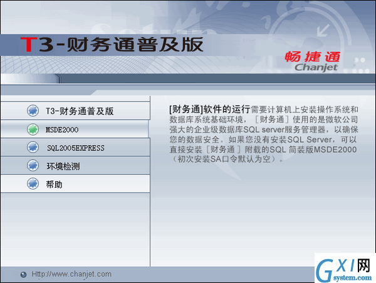Choose MSDE2000 install entry
The height and width of the screenshot is (283, 376).
(x=75, y=129)
